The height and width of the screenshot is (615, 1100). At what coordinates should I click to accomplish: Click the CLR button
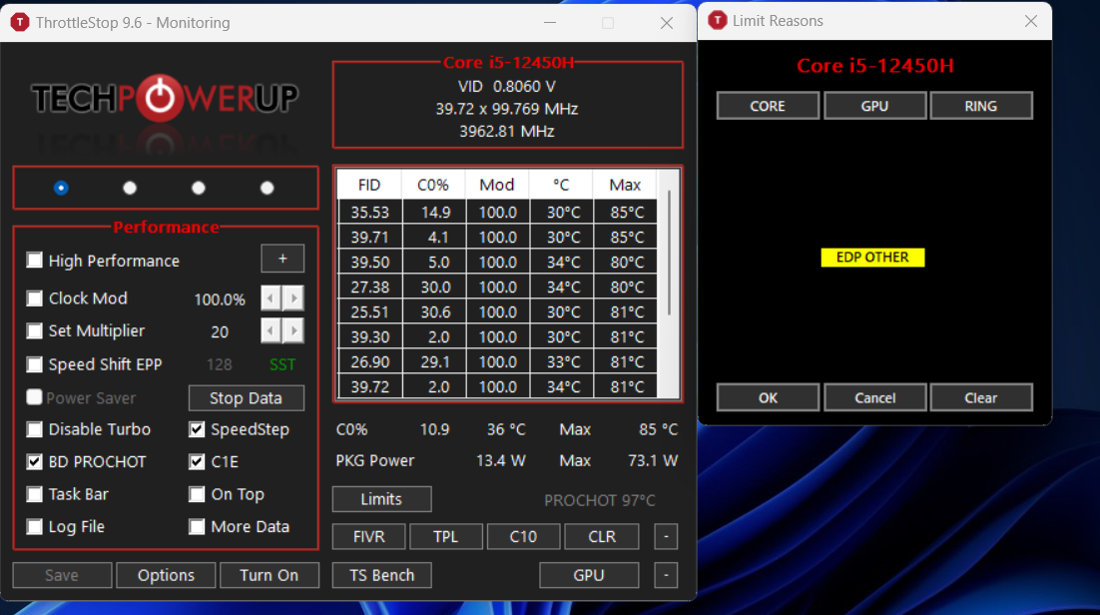[x=602, y=536]
